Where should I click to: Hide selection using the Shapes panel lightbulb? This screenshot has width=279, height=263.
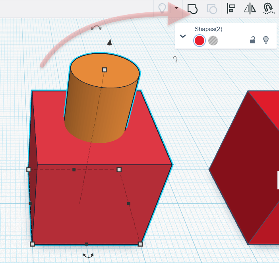point(266,40)
